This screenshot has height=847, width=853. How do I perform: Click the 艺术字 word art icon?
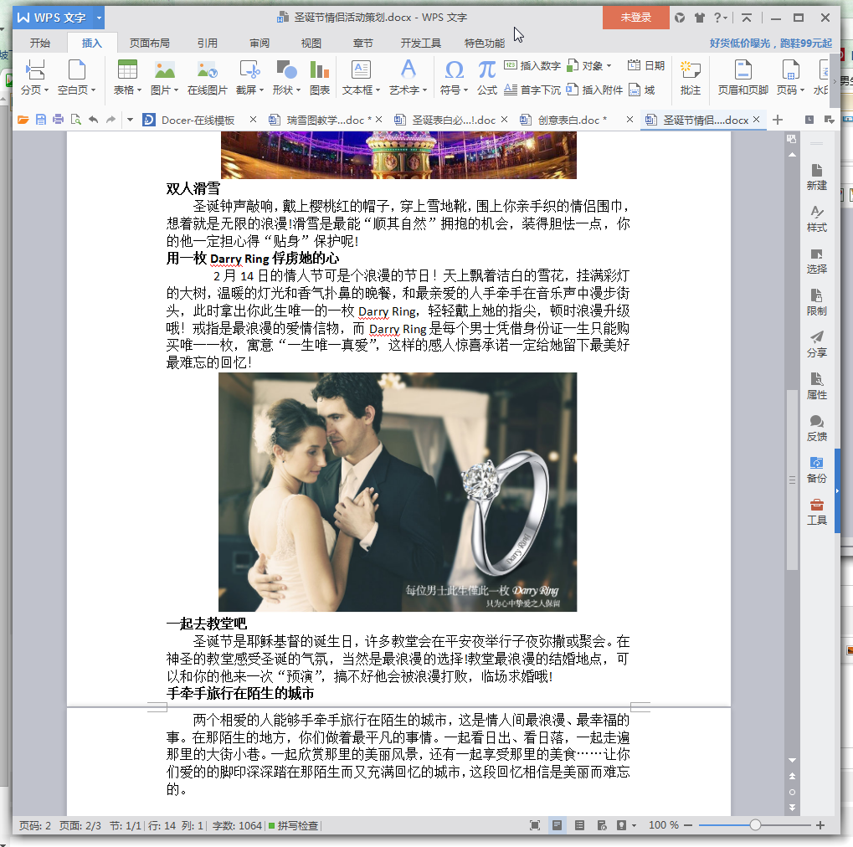pos(408,69)
